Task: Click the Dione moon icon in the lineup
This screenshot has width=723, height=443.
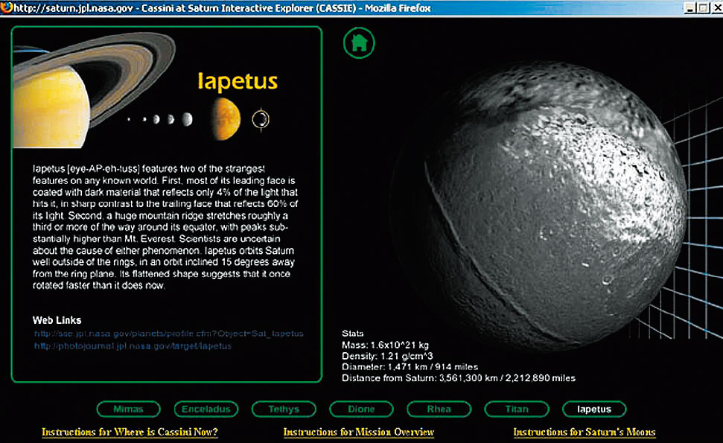Action: point(171,119)
